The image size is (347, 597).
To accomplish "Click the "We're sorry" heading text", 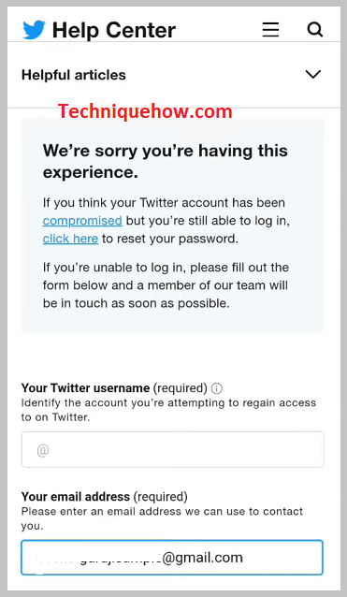I will coord(166,162).
